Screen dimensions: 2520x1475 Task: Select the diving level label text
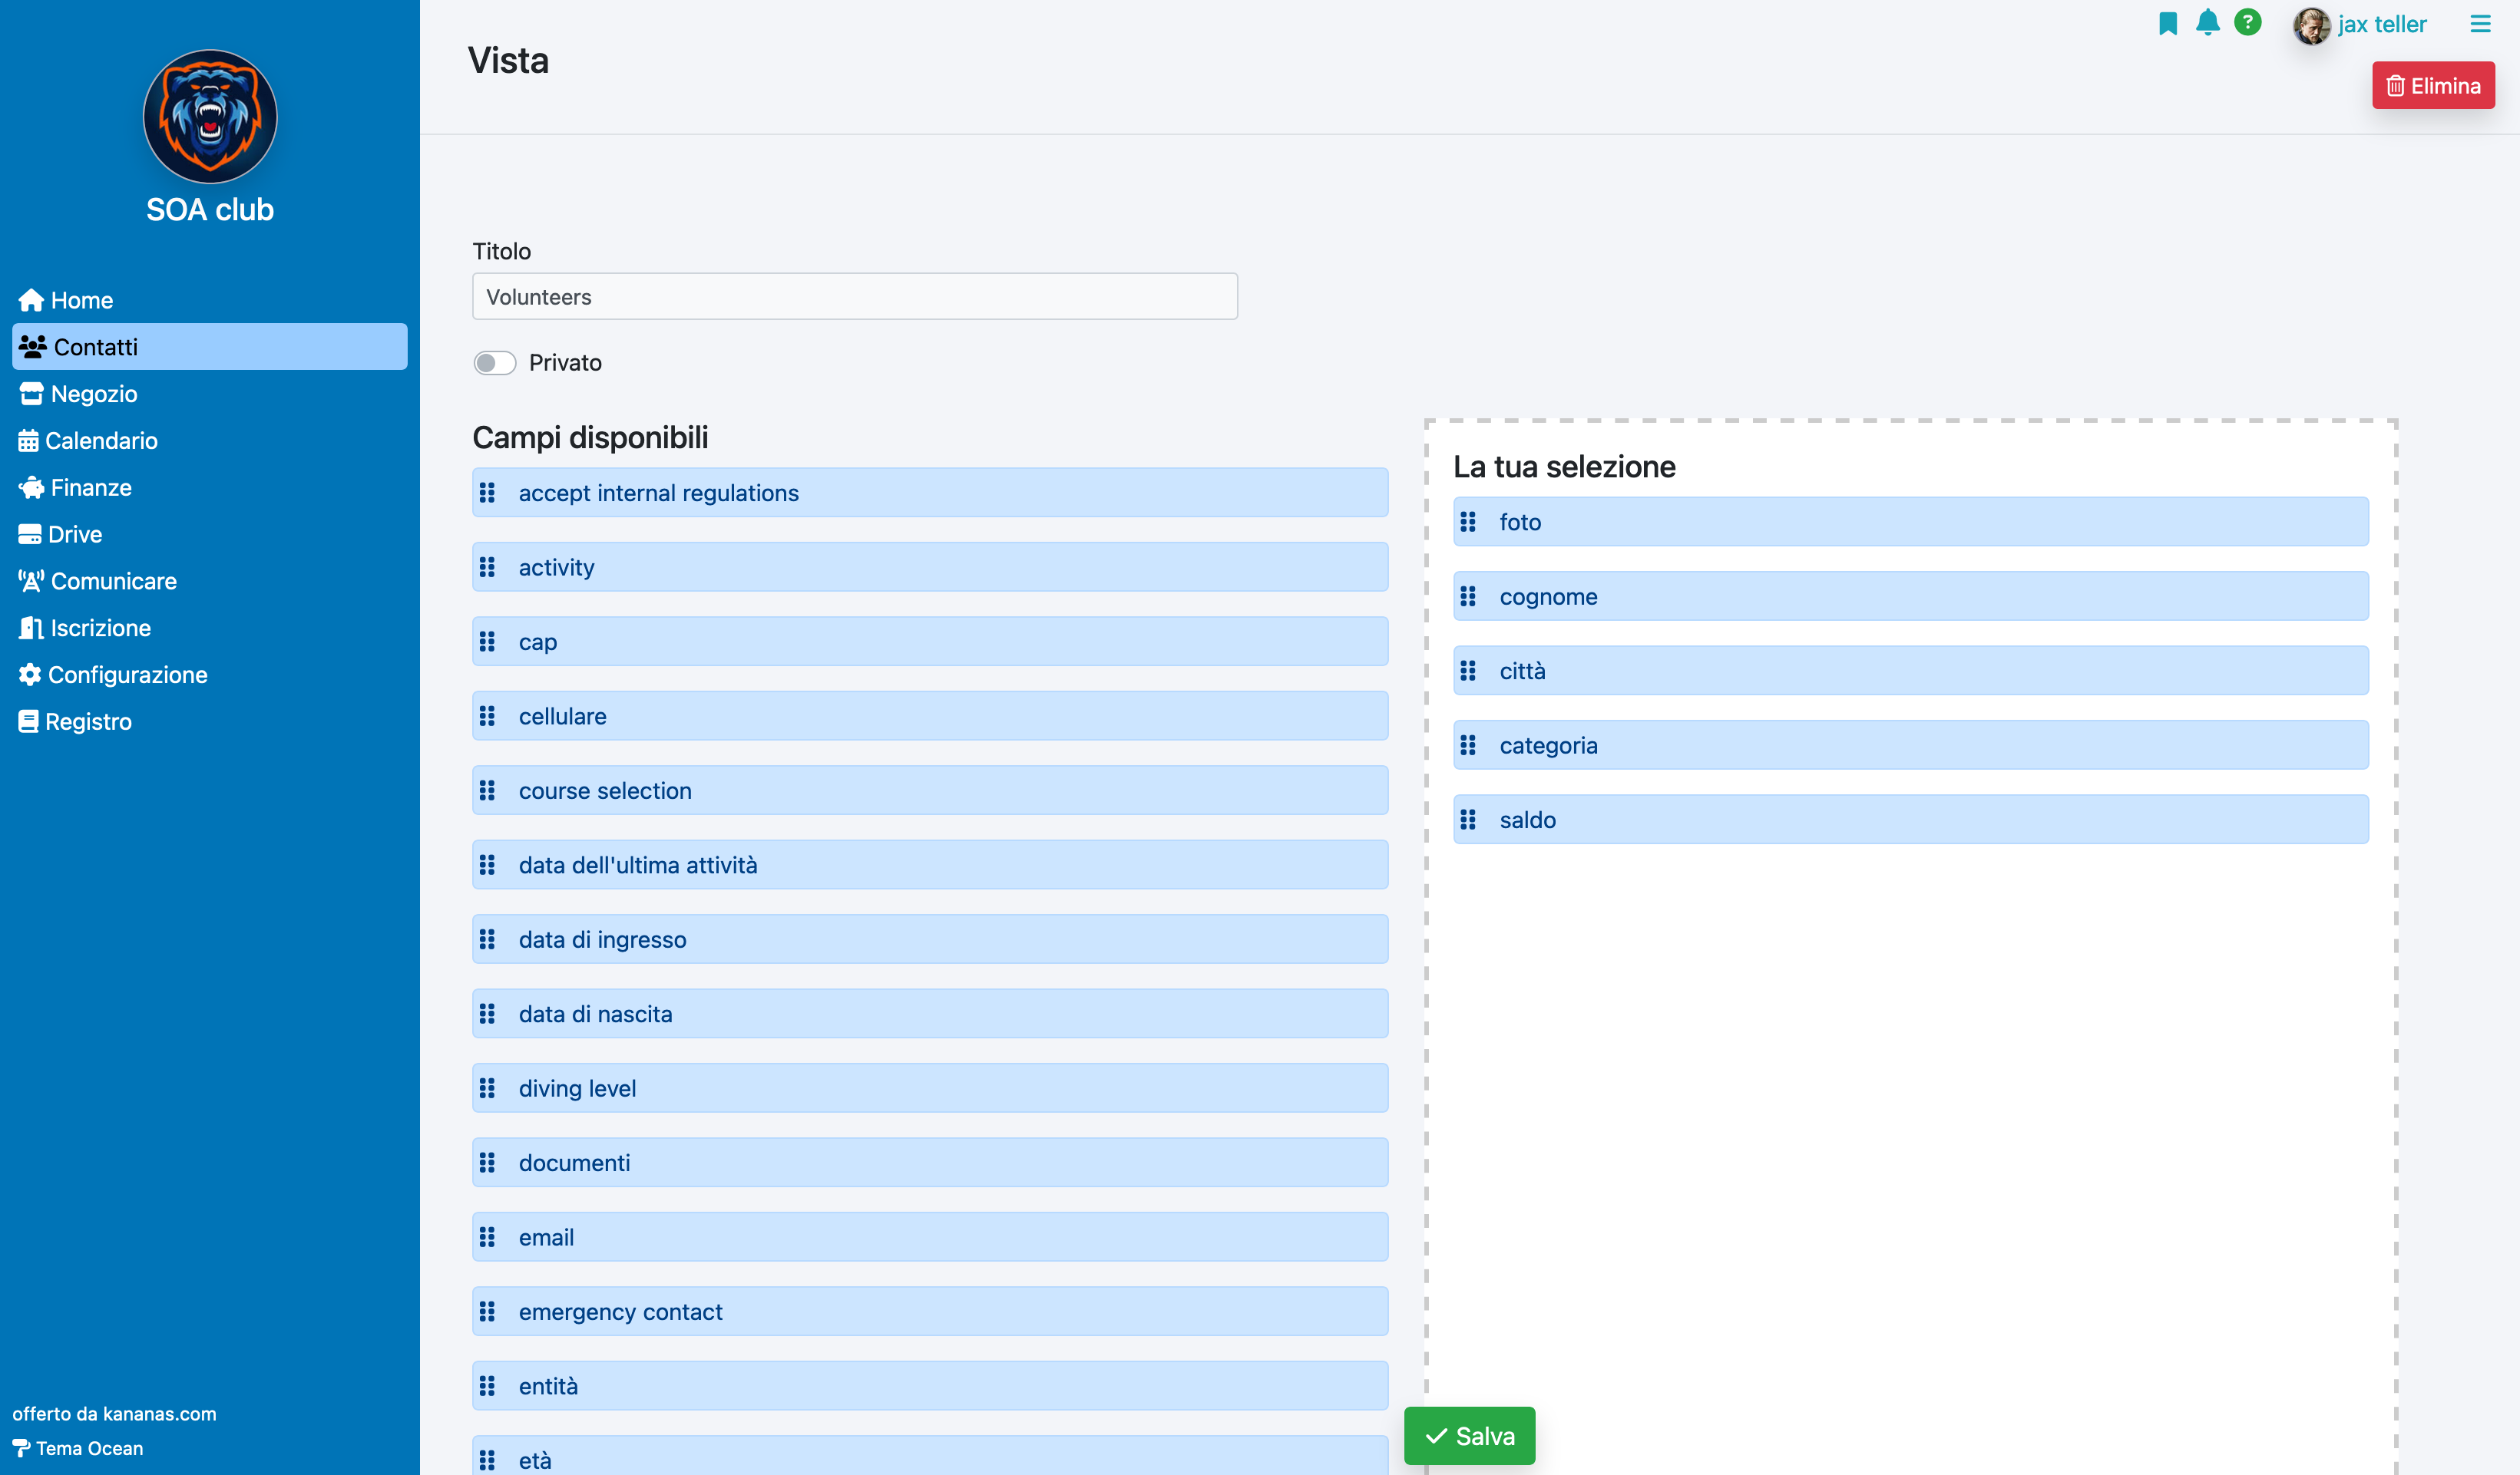click(x=577, y=1088)
